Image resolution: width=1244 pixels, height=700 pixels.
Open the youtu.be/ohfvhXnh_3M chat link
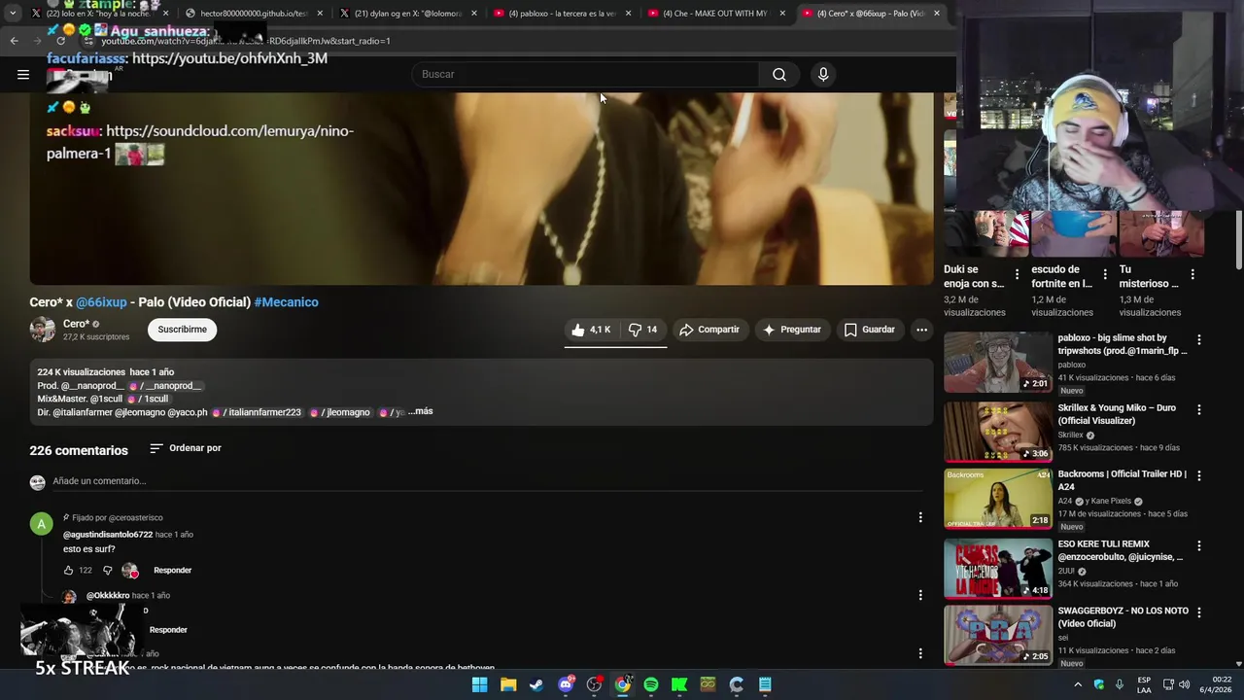(229, 58)
